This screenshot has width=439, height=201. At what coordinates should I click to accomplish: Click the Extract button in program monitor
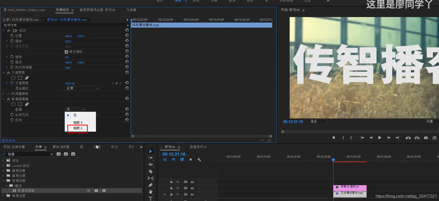(417, 138)
